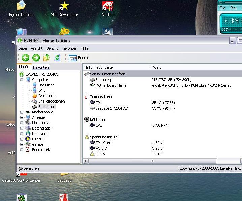242x201 pixels.
Task: Select the +3.3 V voltage row
Action: [162, 148]
